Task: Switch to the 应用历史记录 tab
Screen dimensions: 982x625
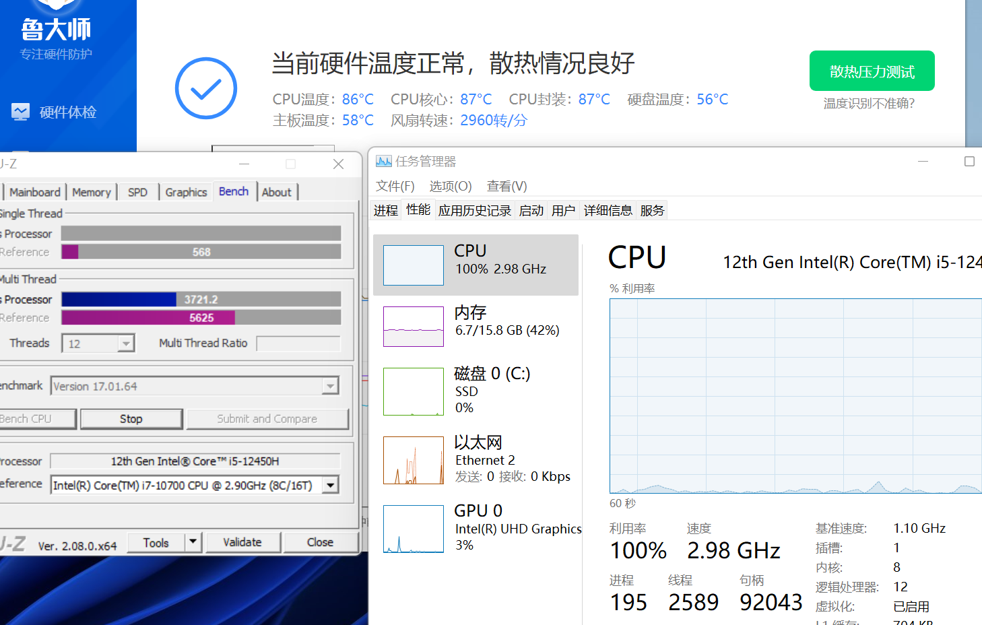Action: (475, 211)
